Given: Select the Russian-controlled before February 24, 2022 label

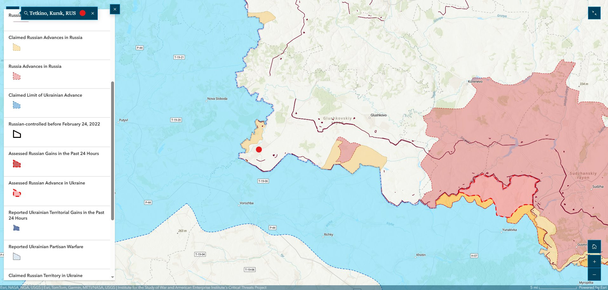Looking at the screenshot, I should pyautogui.click(x=54, y=124).
